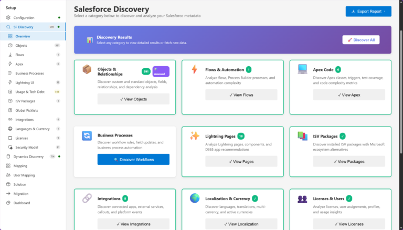Click the sync icon on Business Processes card

[87, 135]
